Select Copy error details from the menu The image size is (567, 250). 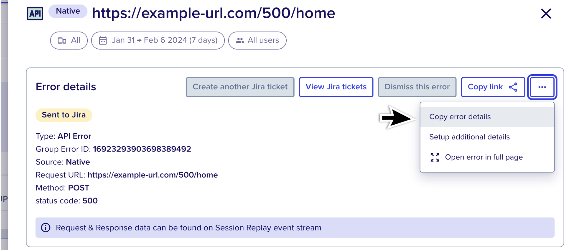[x=487, y=117]
